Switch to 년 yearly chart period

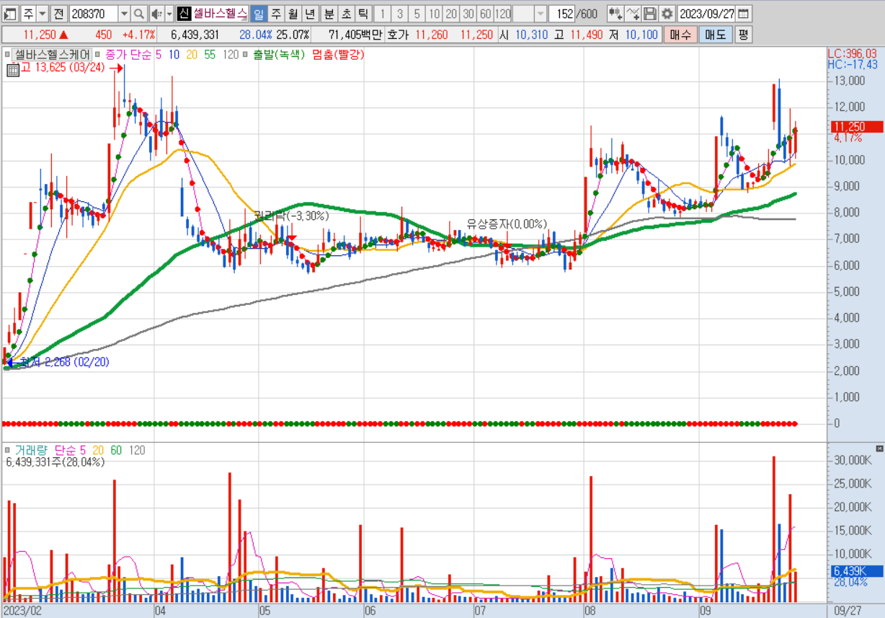[310, 14]
